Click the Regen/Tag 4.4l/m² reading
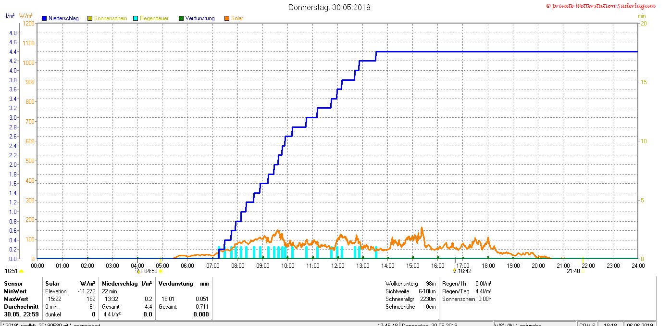Screen dimensions: 671x326 point(467,291)
